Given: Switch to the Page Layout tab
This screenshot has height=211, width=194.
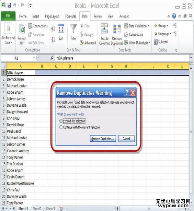Looking at the screenshot, I should [x=52, y=16].
